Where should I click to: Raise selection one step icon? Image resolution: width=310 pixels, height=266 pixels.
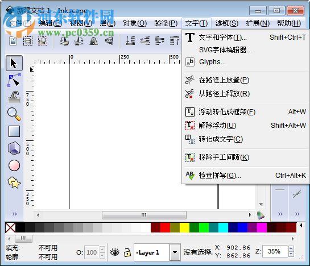click(x=159, y=41)
